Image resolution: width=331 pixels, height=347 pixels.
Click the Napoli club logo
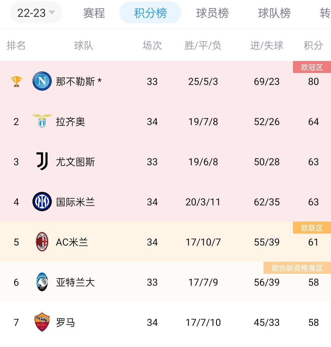pos(42,81)
